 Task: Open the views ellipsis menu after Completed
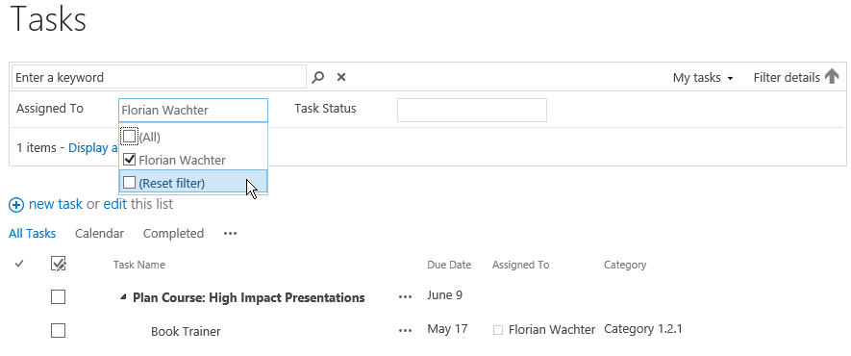point(230,234)
